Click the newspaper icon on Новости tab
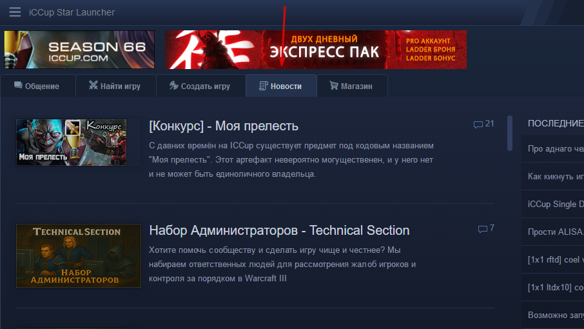This screenshot has height=329, width=584. 264,86
